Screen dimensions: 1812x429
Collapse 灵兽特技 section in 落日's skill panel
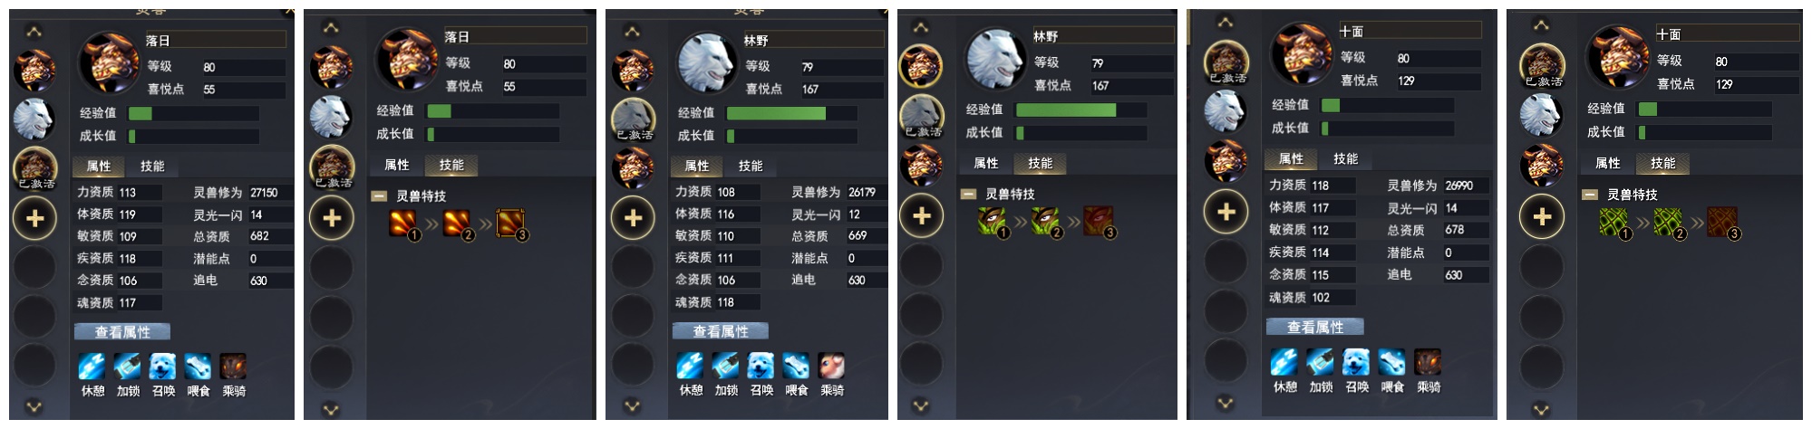pos(378,195)
